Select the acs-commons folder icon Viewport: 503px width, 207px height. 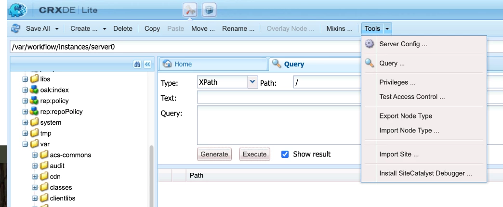point(44,155)
